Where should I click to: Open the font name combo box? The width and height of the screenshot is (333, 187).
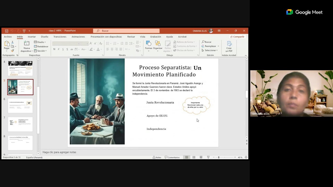coord(66,44)
